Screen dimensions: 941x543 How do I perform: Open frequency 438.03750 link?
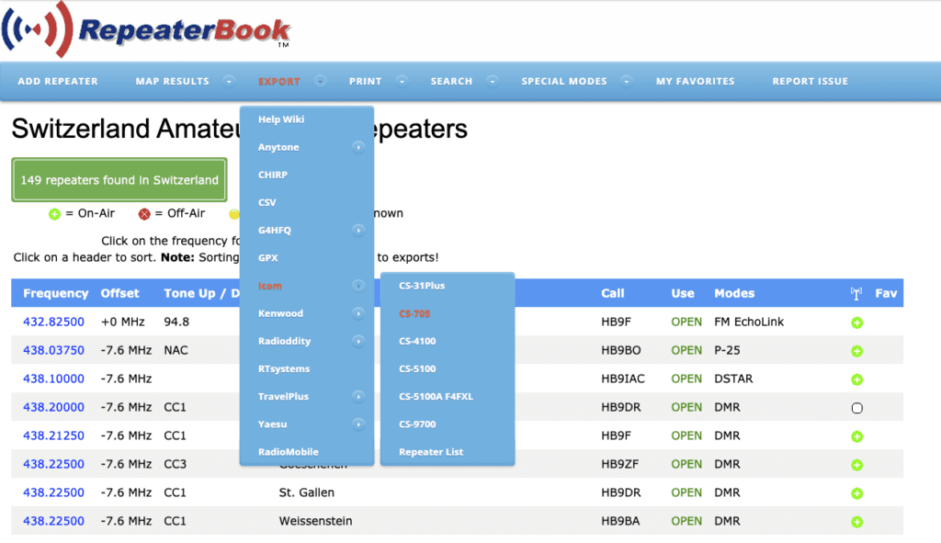(53, 350)
